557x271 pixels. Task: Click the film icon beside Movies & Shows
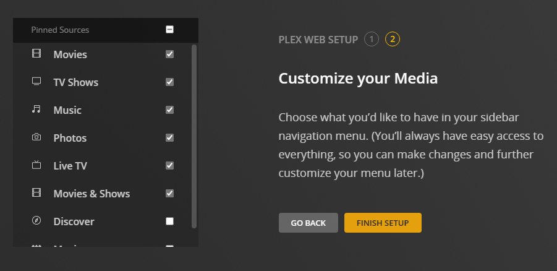coord(36,193)
